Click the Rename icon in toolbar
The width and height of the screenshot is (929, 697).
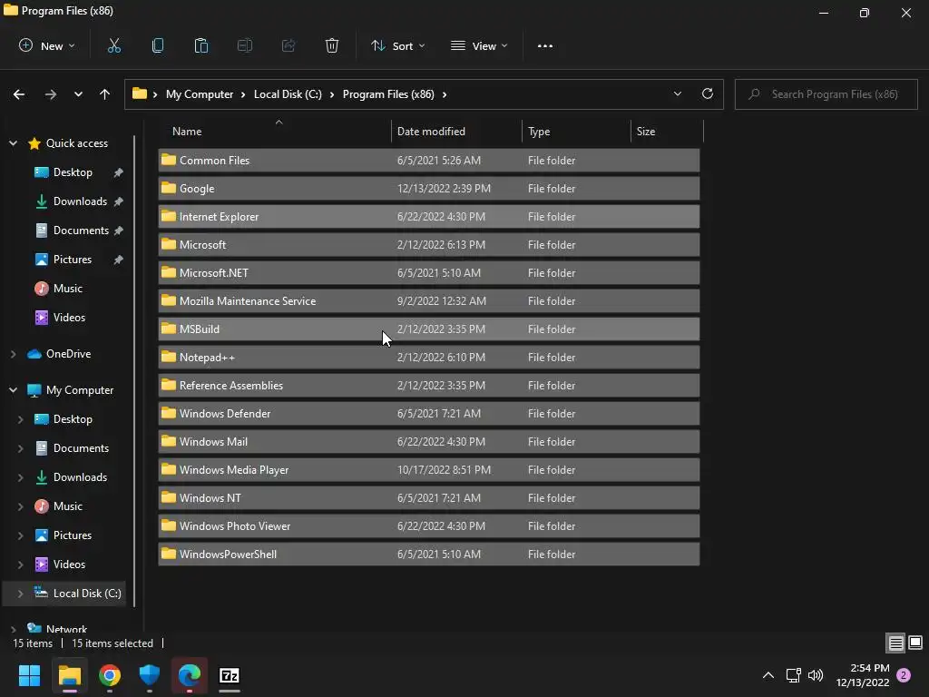point(245,45)
